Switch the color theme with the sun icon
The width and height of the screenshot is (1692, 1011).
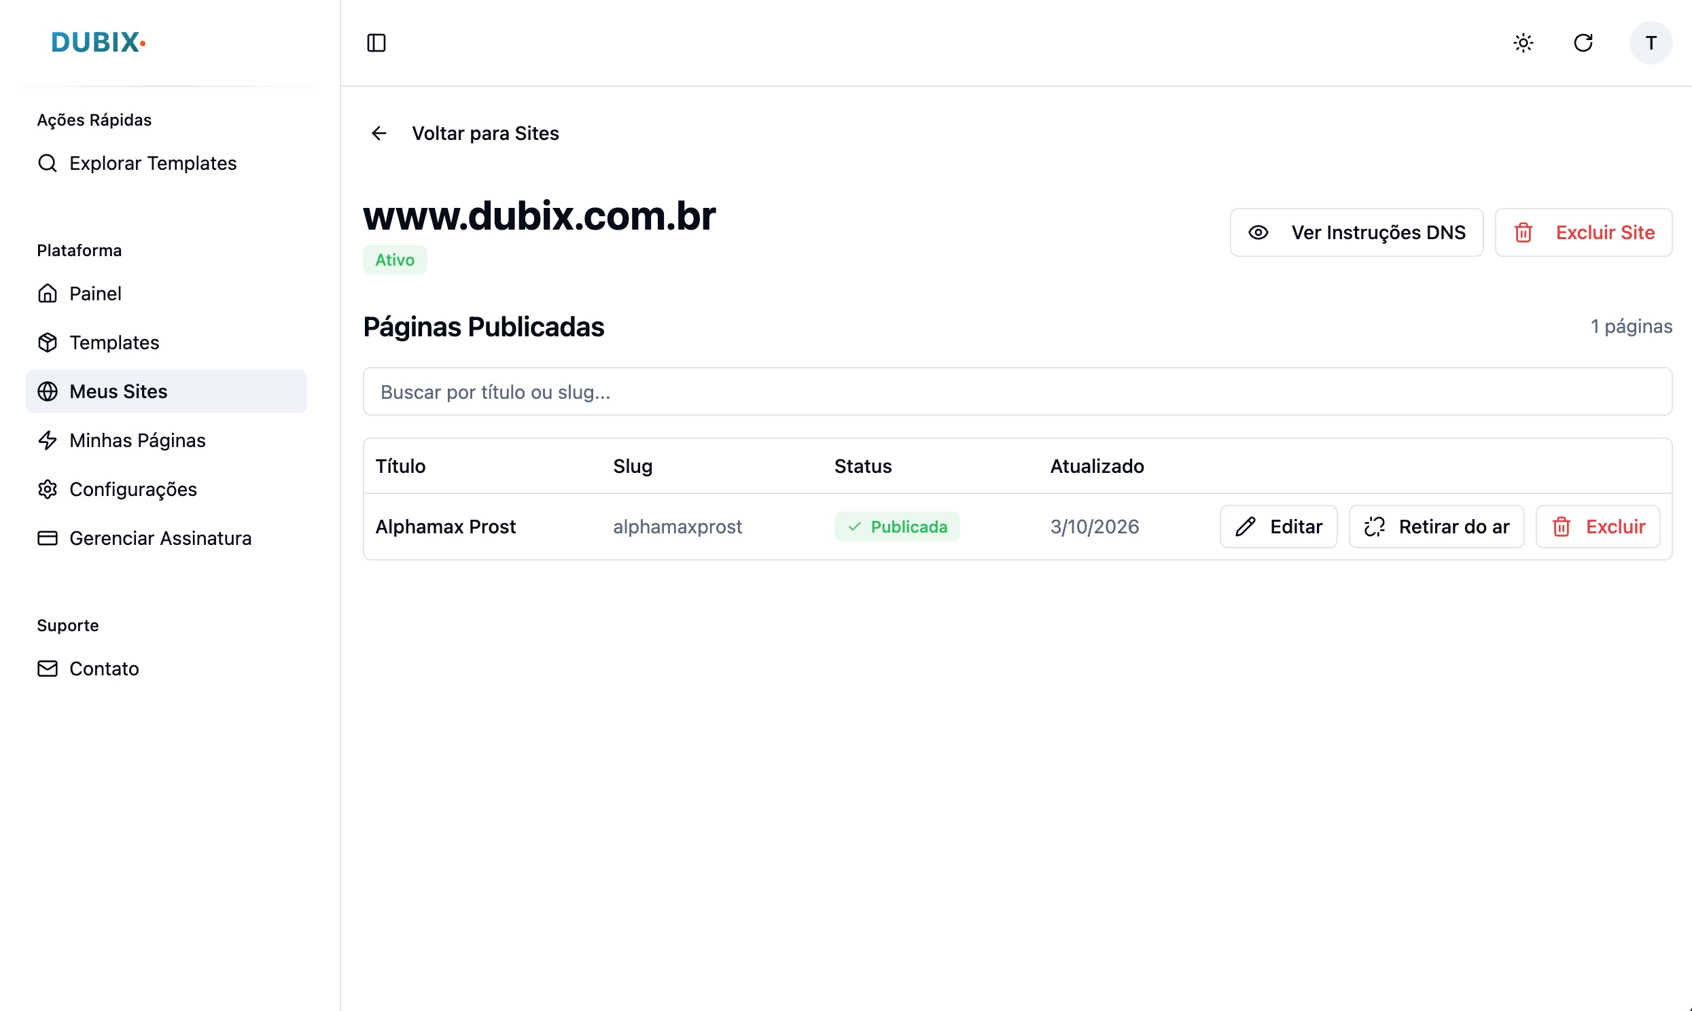(1523, 43)
